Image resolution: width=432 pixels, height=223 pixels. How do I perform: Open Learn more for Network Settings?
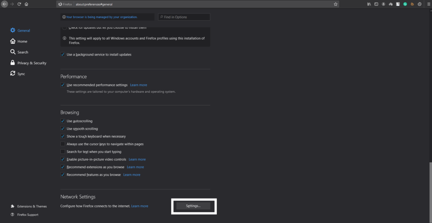(x=140, y=206)
